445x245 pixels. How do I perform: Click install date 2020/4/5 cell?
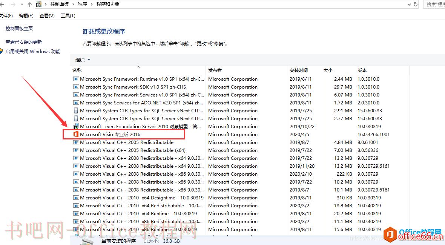[299, 134]
